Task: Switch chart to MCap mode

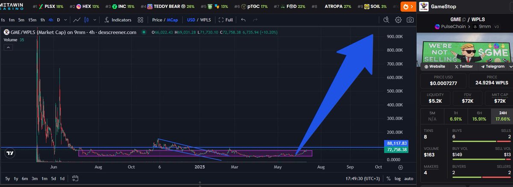Action: (171, 20)
